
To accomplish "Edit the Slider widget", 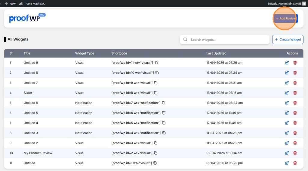I will coord(287,93).
